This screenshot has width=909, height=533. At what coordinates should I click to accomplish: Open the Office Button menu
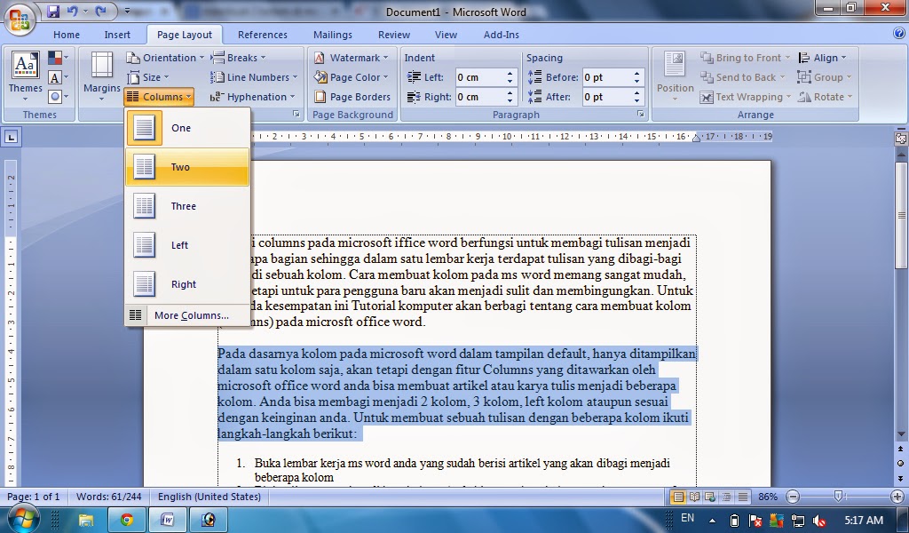(x=20, y=19)
